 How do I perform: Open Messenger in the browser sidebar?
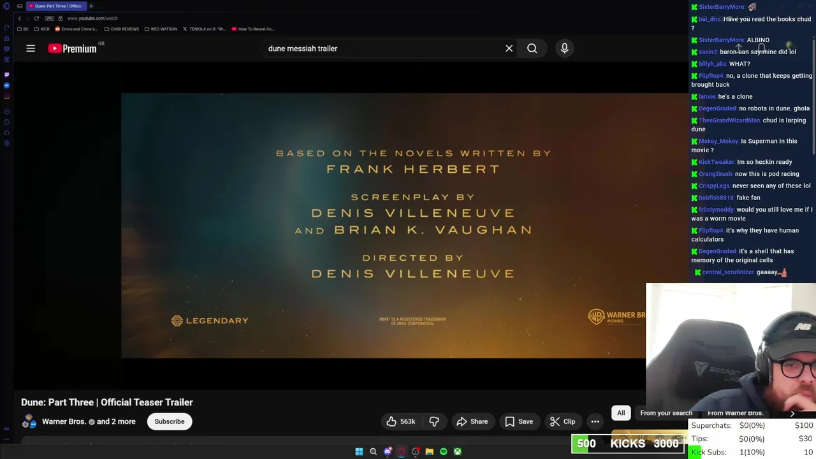(x=6, y=85)
